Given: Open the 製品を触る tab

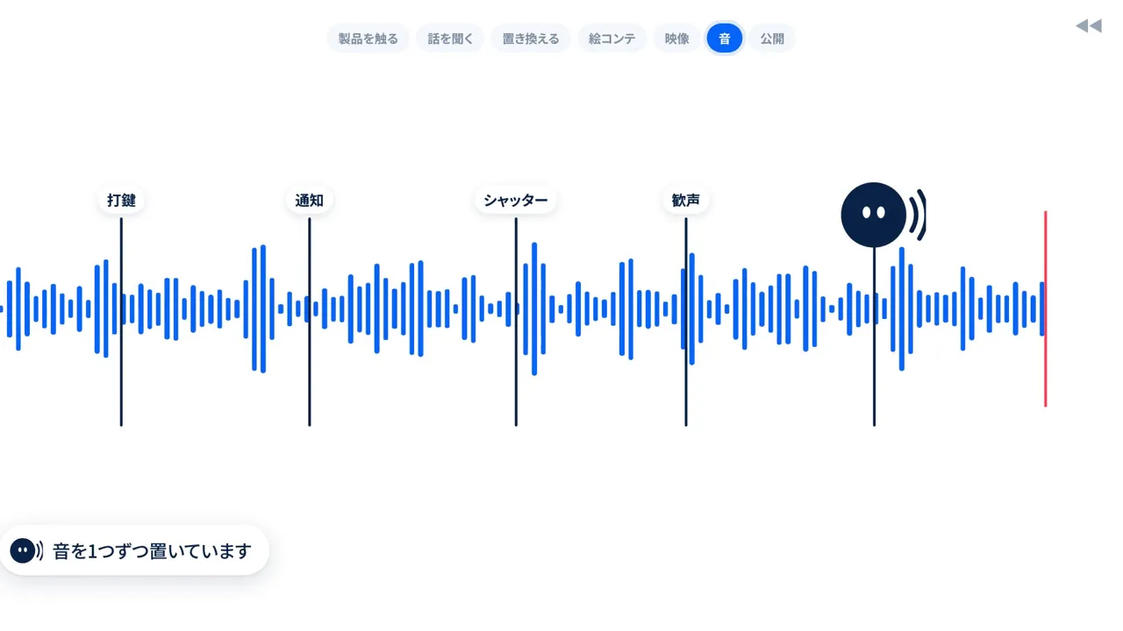Looking at the screenshot, I should (x=368, y=39).
